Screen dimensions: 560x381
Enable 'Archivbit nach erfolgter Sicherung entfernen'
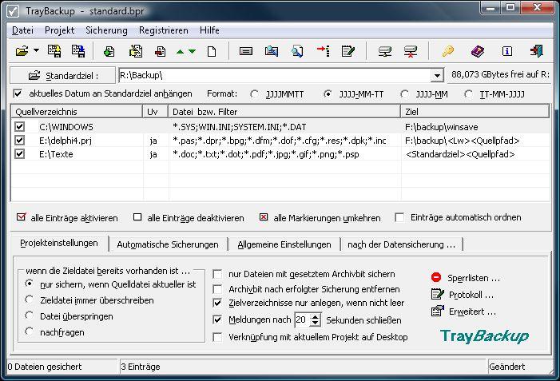[218, 289]
